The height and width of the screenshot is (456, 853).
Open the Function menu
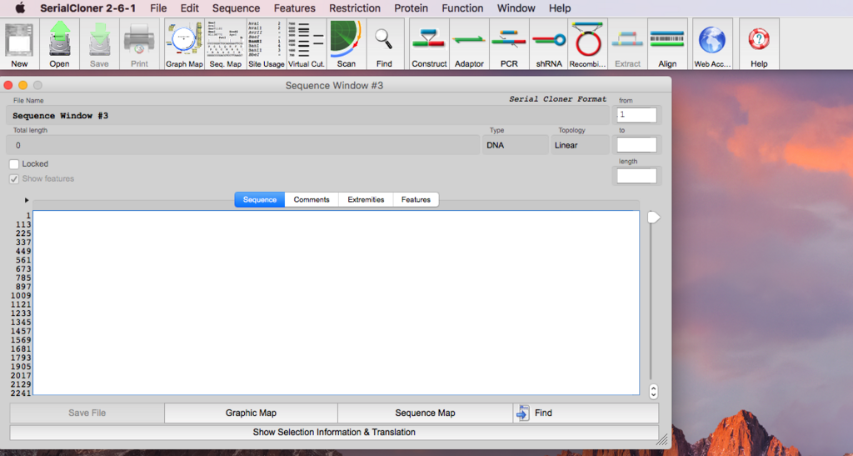(x=462, y=8)
